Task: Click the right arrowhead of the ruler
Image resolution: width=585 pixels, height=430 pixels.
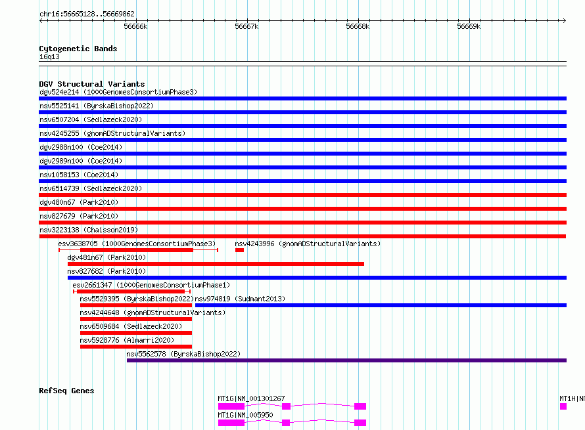Action: click(565, 21)
